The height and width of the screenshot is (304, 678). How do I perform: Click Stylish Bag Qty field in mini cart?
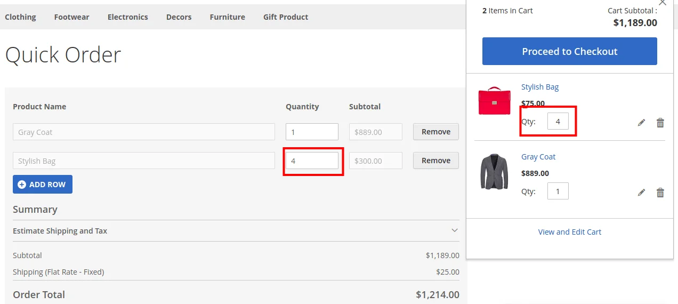pos(558,121)
